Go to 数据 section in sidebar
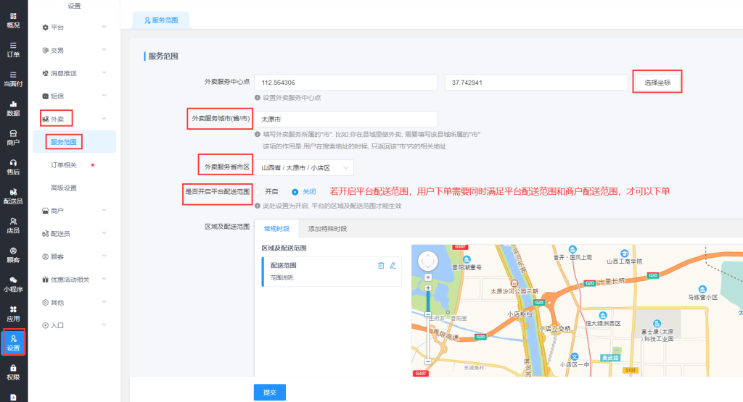 (13, 108)
